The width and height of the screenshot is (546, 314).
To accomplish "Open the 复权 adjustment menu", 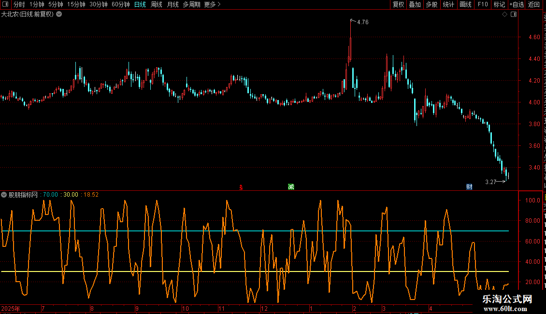I will [398, 4].
